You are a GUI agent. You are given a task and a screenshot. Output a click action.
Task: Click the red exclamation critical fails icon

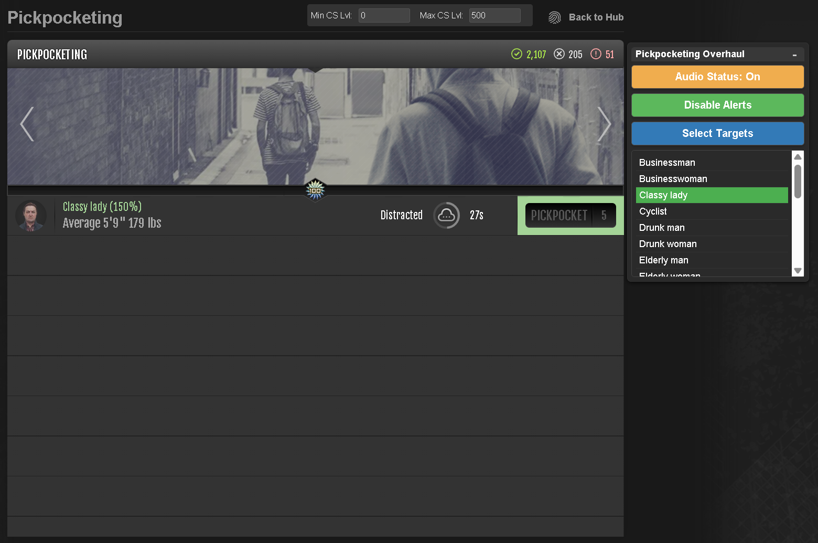pos(596,54)
